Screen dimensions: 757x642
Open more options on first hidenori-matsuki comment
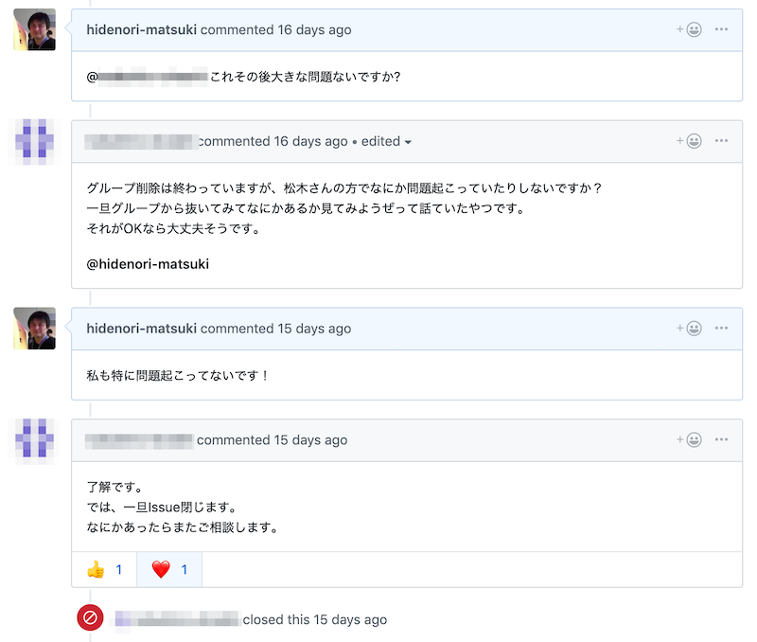coord(721,29)
